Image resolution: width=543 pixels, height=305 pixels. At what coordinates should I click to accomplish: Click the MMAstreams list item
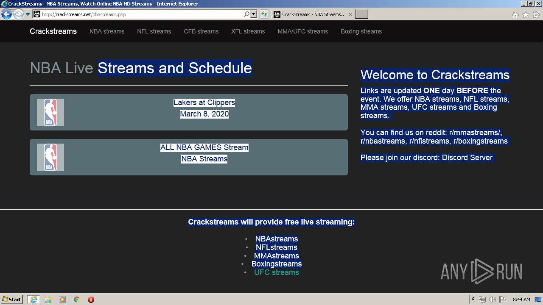[x=277, y=256]
